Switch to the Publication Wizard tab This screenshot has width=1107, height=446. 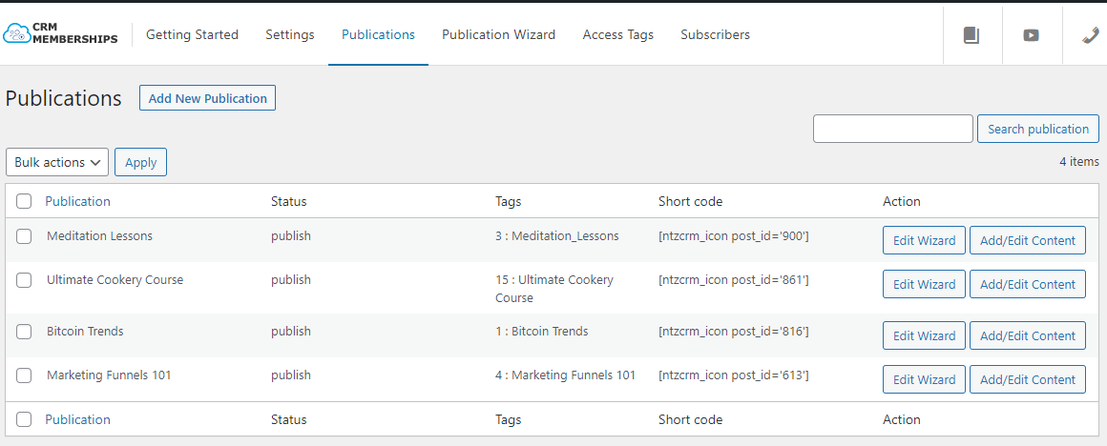point(498,34)
